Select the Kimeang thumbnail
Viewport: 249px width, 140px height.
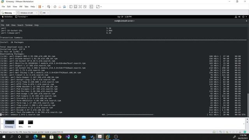(x=9, y=124)
